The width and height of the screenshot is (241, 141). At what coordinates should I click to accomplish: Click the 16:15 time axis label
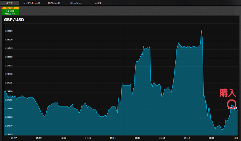pyautogui.click(x=211, y=138)
